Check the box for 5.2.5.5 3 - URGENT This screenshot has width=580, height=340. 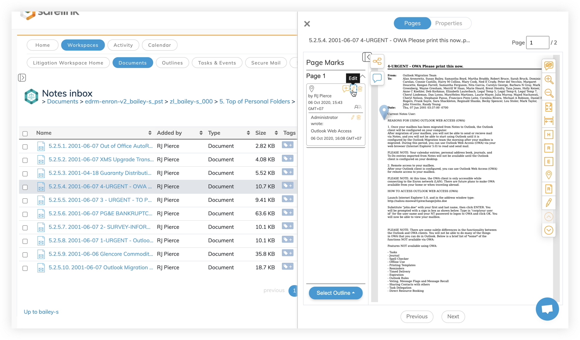click(25, 201)
